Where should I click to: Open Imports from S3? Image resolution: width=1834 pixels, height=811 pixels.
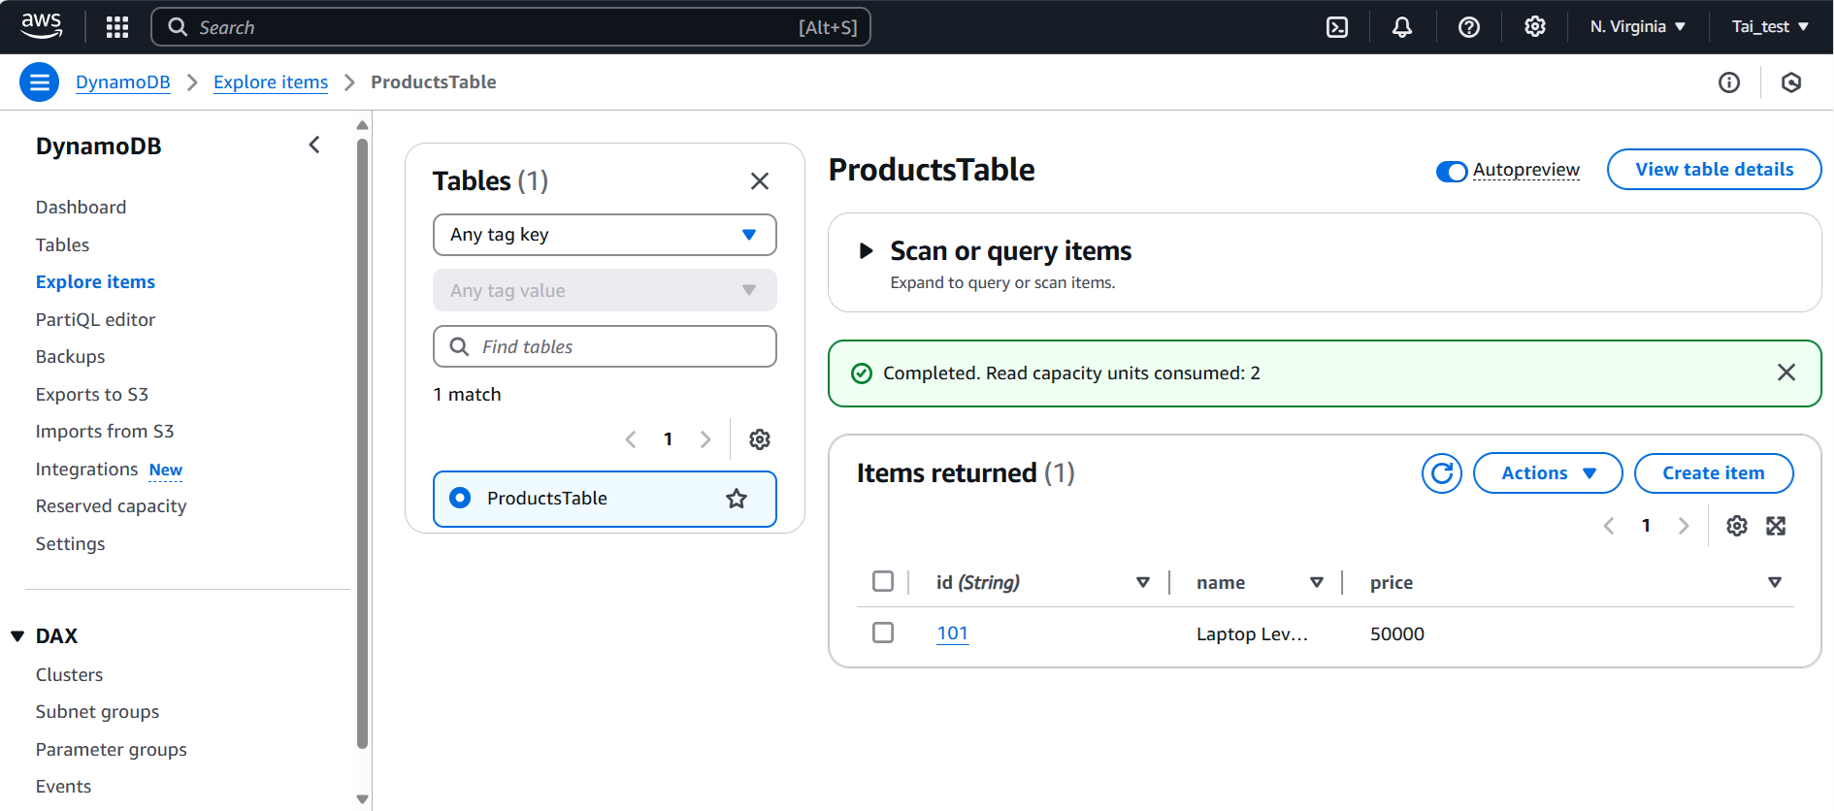pos(105,431)
